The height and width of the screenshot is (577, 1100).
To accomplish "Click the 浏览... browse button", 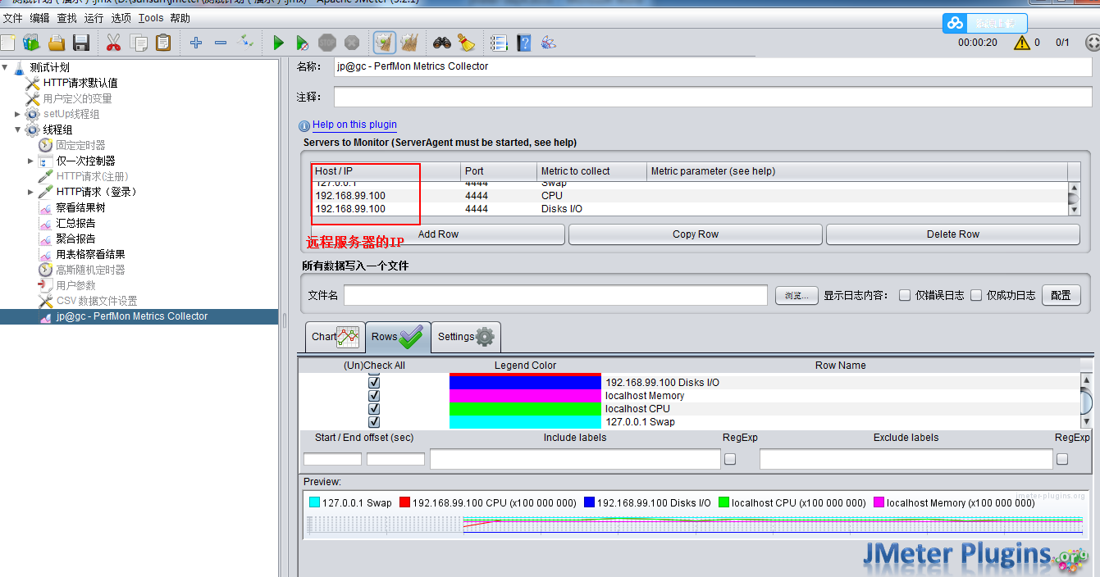I will (797, 295).
